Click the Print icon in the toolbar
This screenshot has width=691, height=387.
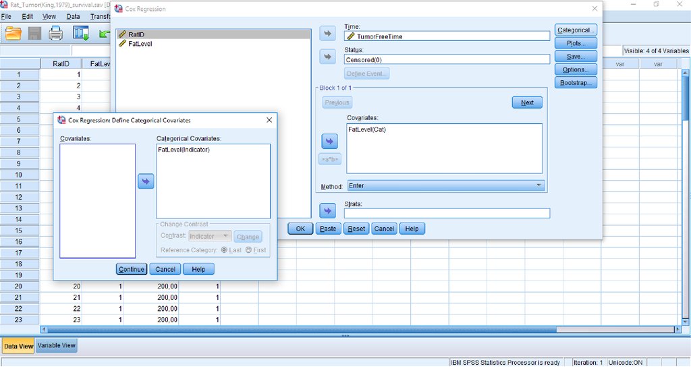56,33
